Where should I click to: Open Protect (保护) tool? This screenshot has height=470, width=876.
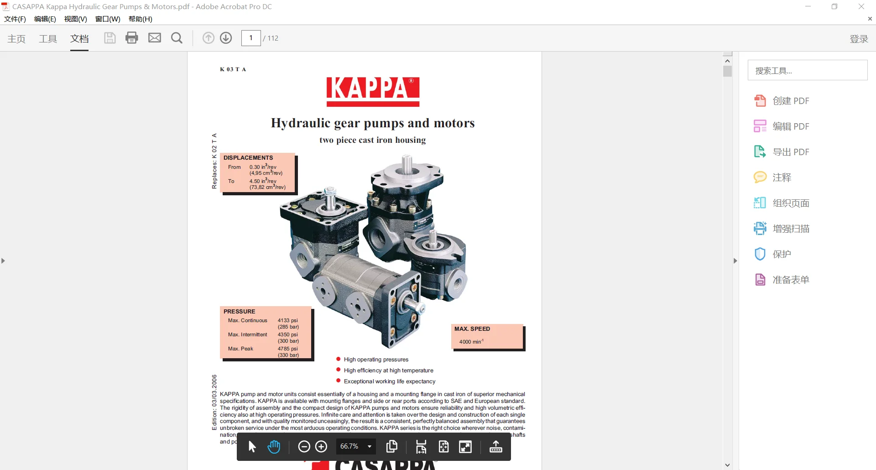coord(772,254)
